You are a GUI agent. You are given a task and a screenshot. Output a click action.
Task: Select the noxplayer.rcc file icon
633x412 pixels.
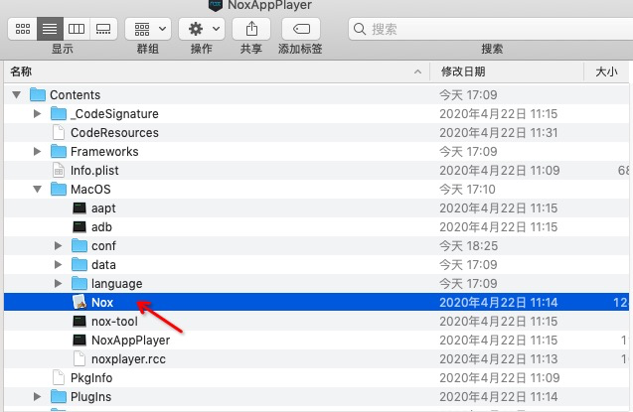79,358
